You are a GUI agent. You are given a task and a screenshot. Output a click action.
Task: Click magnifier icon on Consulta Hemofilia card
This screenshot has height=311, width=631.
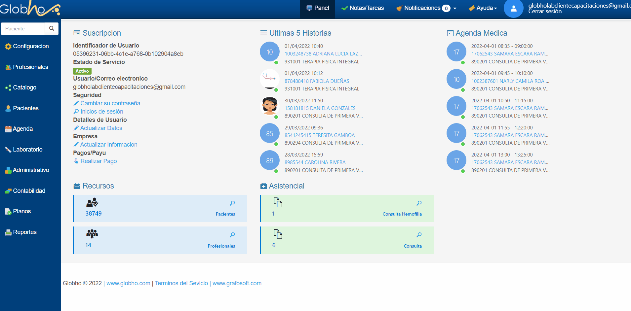coord(419,203)
